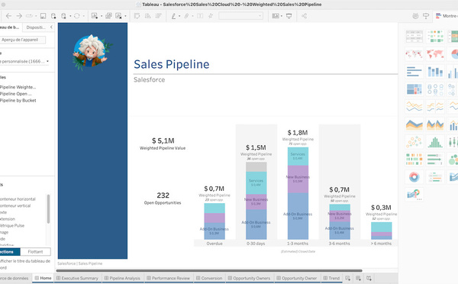
Task: Click the Save workbook icon
Action: (x=43, y=16)
